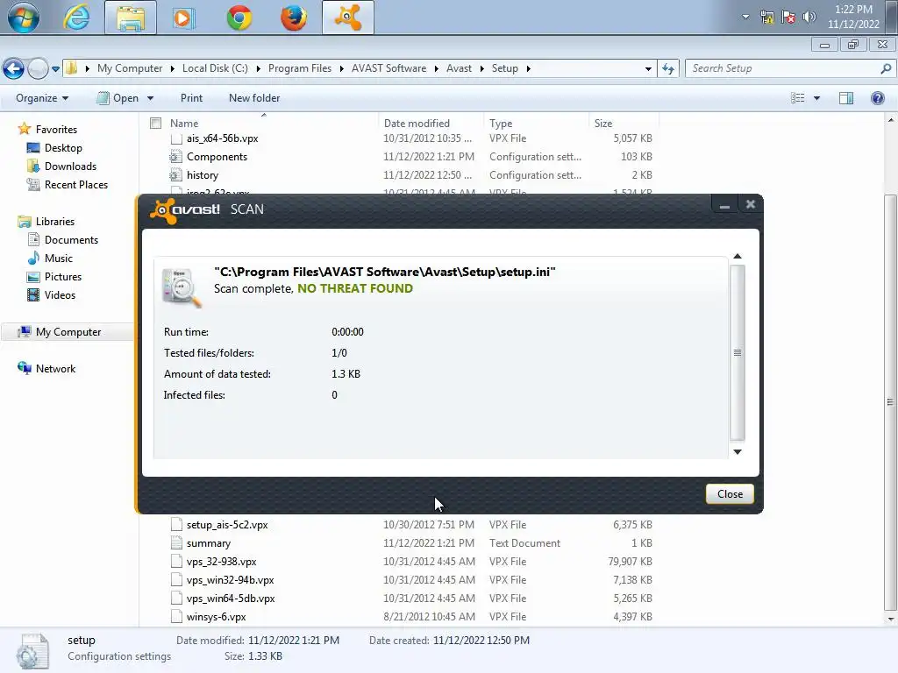Click AVAST Software breadcrumb
Viewport: 898px width, 673px height.
coord(388,68)
